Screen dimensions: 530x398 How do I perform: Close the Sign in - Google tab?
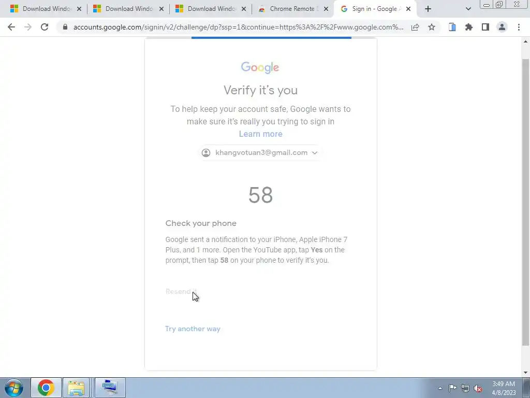point(408,9)
